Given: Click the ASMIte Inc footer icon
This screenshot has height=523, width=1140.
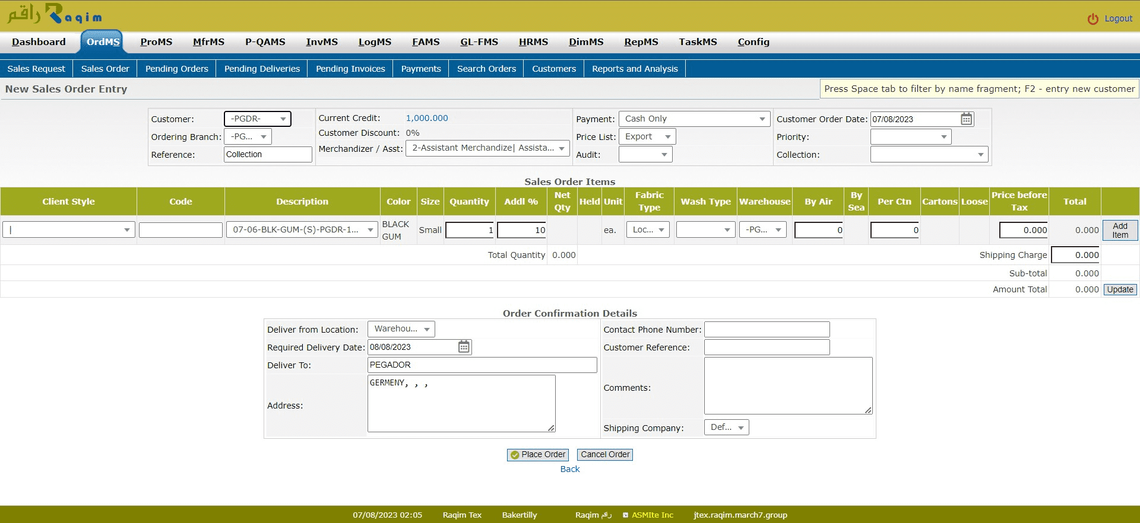Looking at the screenshot, I should click(625, 515).
